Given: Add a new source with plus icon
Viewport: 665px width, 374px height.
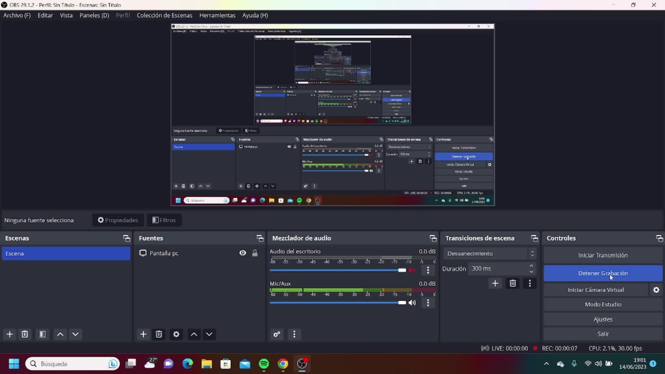Looking at the screenshot, I should pos(143,334).
